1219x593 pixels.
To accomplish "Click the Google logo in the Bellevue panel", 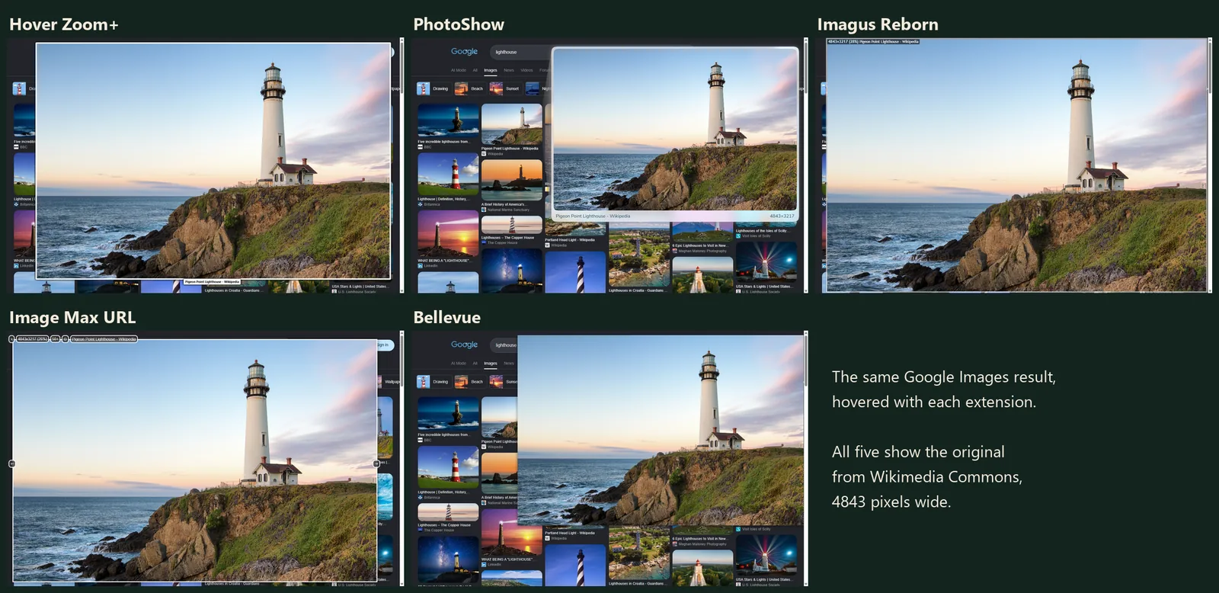I will pos(464,345).
